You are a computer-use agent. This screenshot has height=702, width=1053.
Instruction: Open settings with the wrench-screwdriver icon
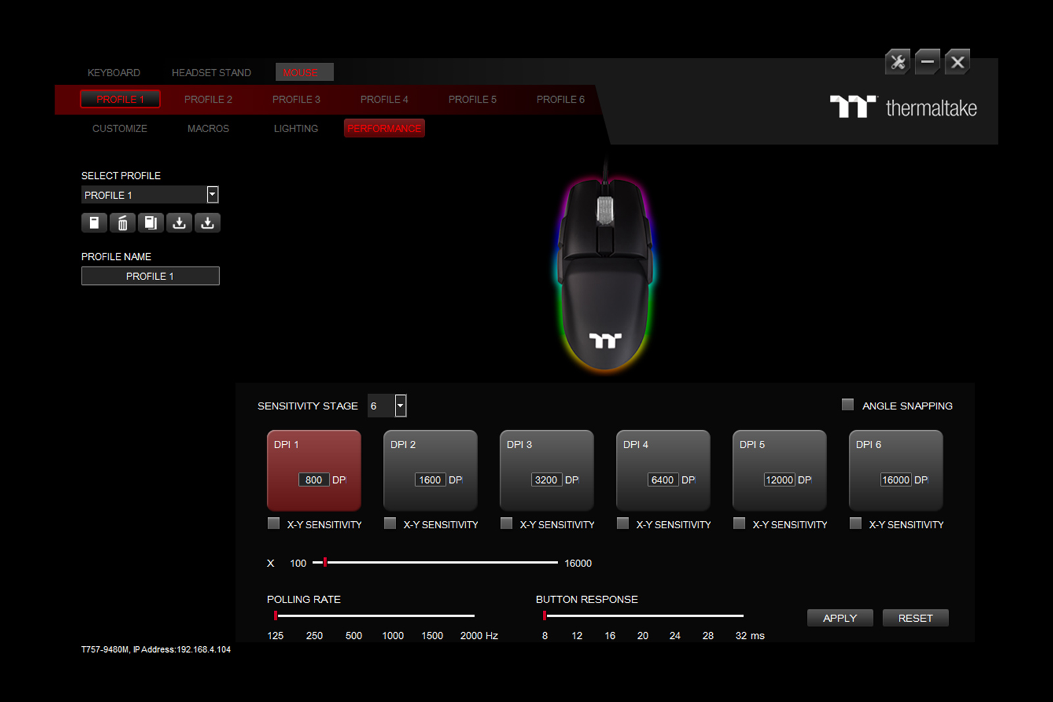click(898, 63)
